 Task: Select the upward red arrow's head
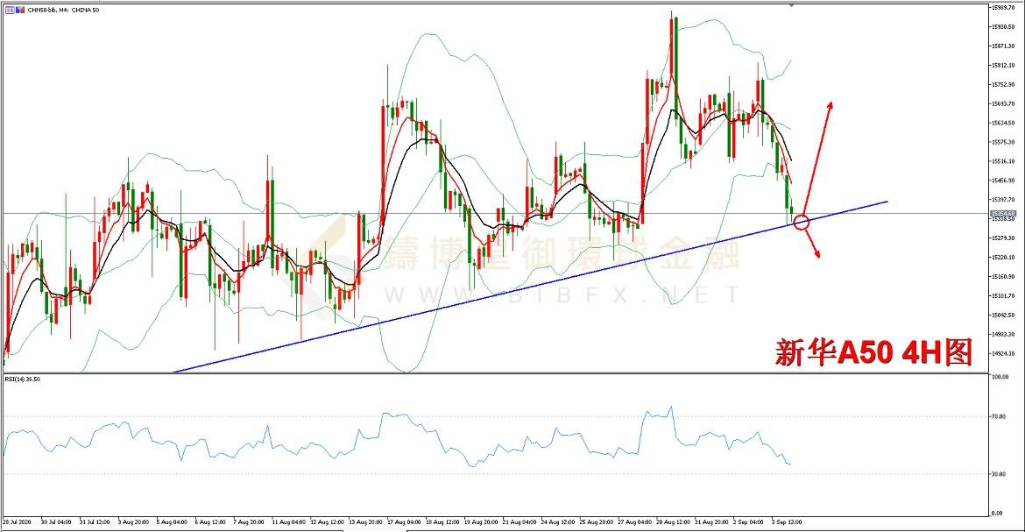[x=829, y=104]
